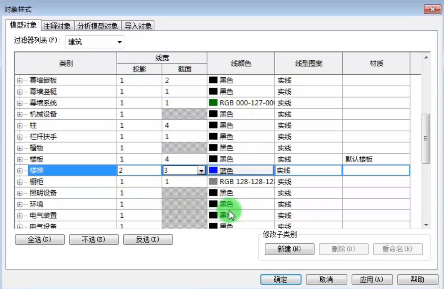Expand the 柱 category row

(20, 126)
